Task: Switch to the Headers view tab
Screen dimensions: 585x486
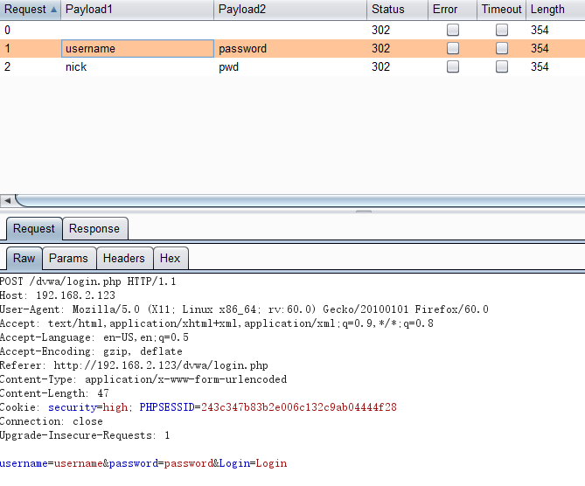Action: (123, 258)
